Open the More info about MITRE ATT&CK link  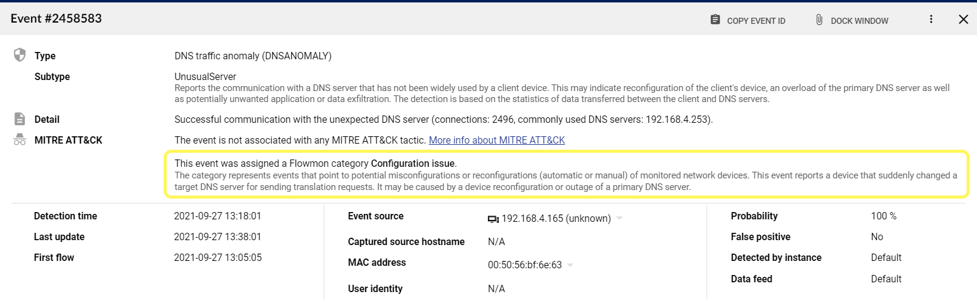click(496, 140)
